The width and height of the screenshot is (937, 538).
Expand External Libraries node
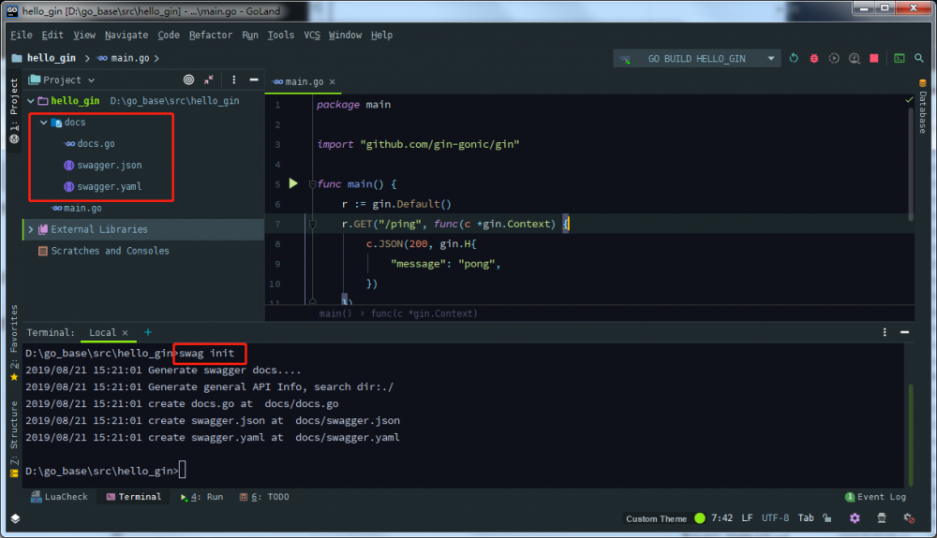pos(31,229)
